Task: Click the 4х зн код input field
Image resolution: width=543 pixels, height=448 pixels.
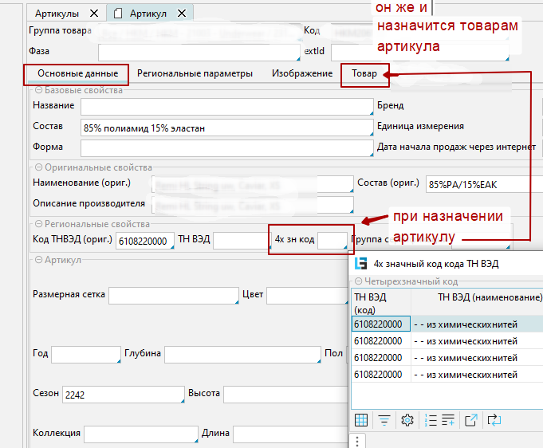Action: (332, 240)
